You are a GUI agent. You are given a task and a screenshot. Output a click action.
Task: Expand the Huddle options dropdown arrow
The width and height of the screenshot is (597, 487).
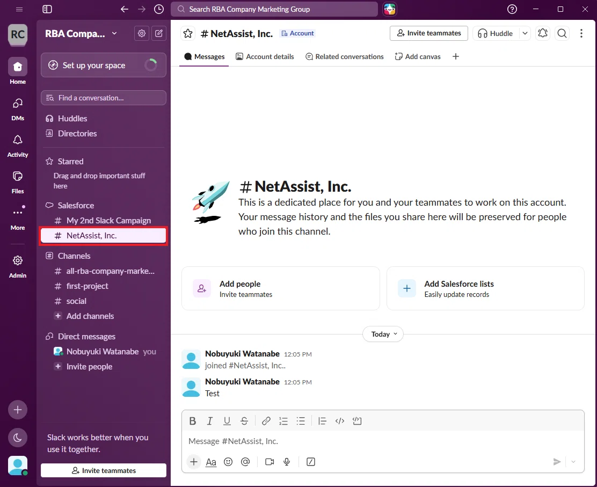[x=525, y=33]
